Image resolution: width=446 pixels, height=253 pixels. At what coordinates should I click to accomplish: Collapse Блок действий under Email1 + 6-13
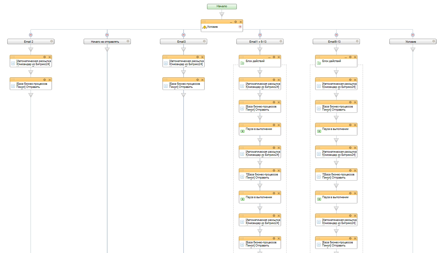tap(269, 57)
